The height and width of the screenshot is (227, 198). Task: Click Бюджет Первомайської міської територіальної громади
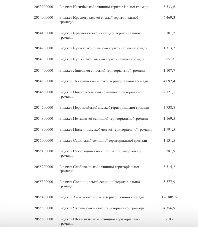104,108
